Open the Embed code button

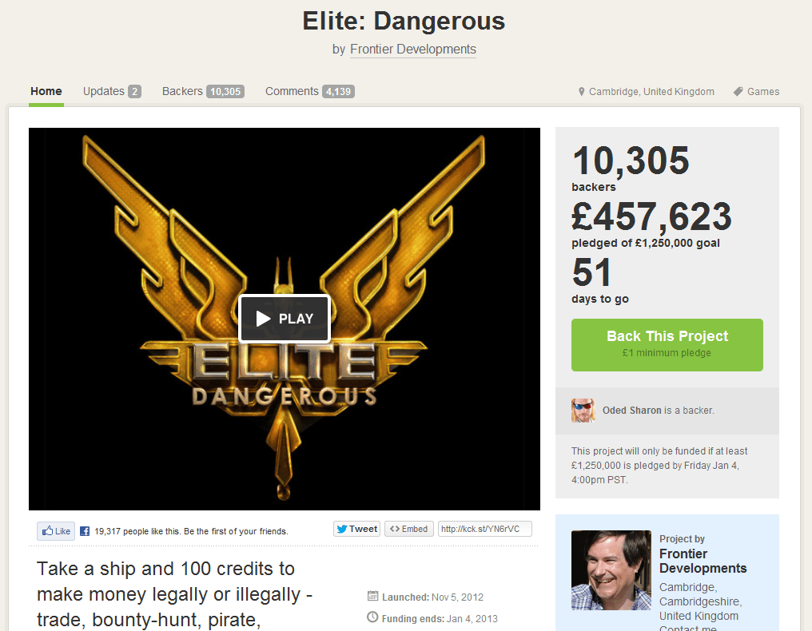point(408,529)
